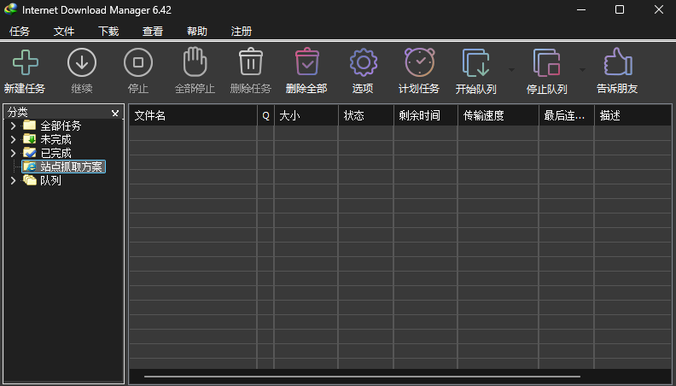Image resolution: width=676 pixels, height=386 pixels.
Task: Click the Resume (继续) download icon
Action: 81,62
